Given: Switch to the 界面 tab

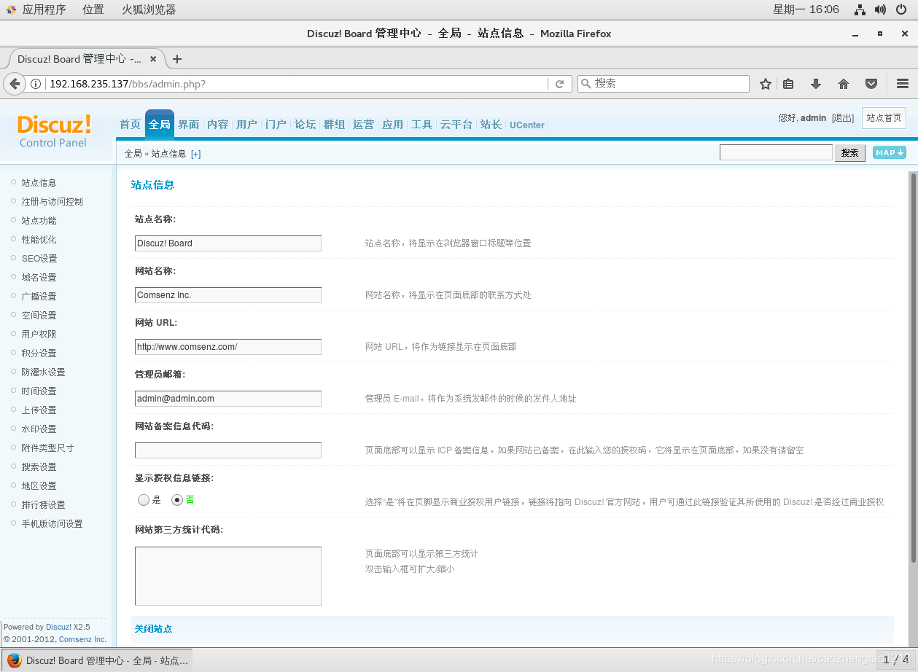Looking at the screenshot, I should 188,125.
